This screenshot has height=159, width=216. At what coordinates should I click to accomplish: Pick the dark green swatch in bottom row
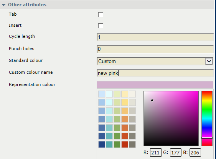pos(117,144)
